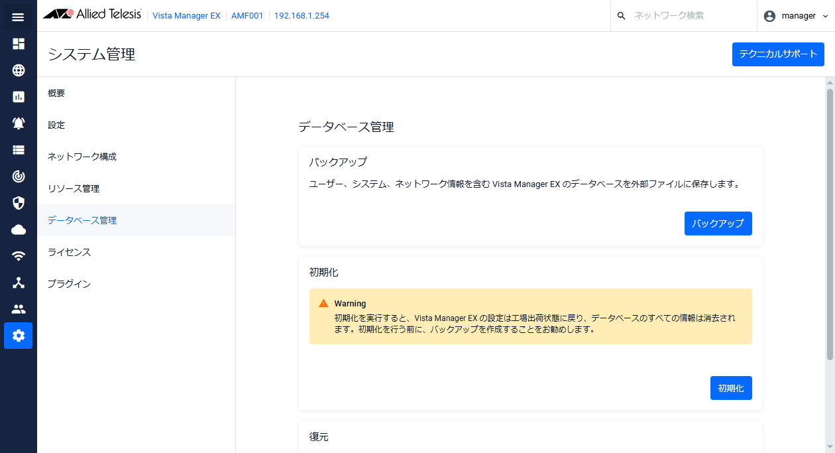Open the network topology node icon
This screenshot has height=453, width=835.
pyautogui.click(x=19, y=283)
